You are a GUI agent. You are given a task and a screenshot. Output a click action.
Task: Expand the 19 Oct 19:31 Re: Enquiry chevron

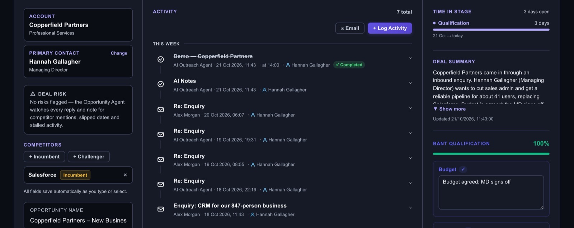[410, 133]
